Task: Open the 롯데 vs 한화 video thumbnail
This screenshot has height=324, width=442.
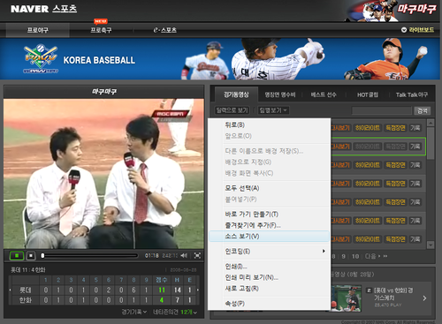Action: point(346,298)
